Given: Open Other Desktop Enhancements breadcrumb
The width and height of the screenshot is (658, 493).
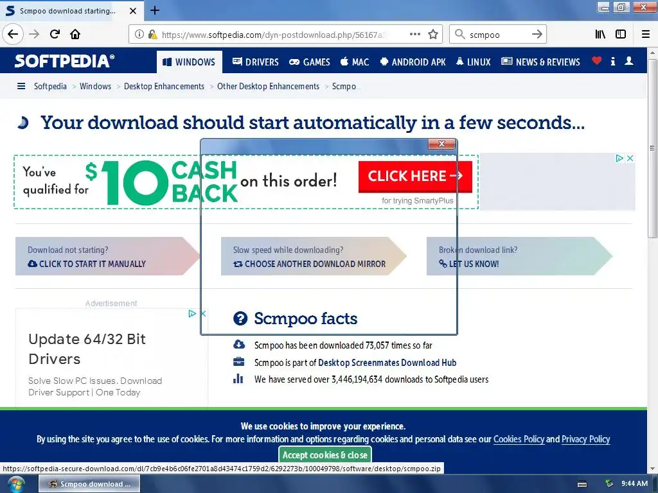Looking at the screenshot, I should 268,87.
